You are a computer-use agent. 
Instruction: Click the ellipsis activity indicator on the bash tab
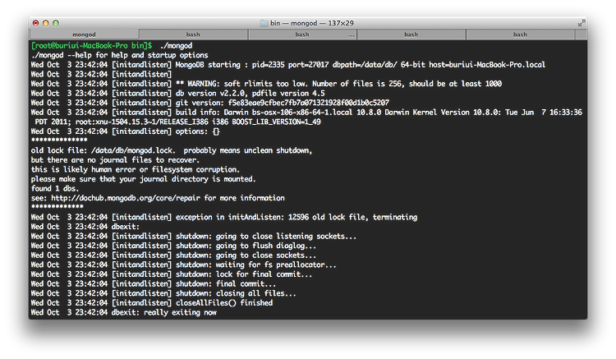(352, 35)
